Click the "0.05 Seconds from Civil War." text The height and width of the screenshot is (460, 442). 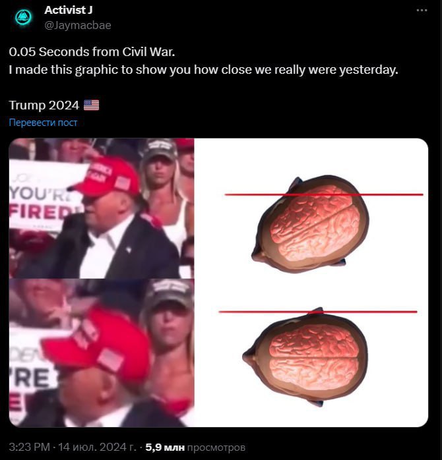(x=92, y=52)
